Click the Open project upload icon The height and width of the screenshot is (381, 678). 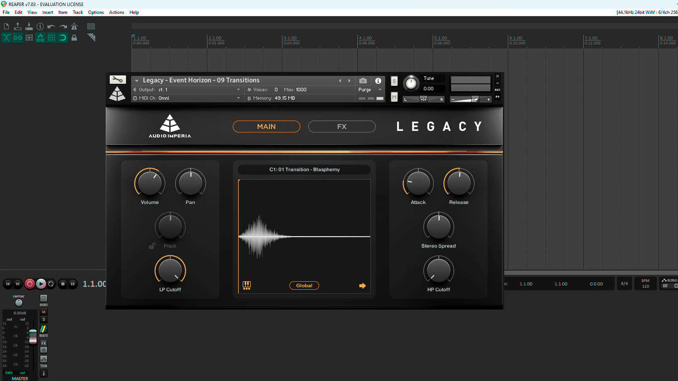[18, 26]
